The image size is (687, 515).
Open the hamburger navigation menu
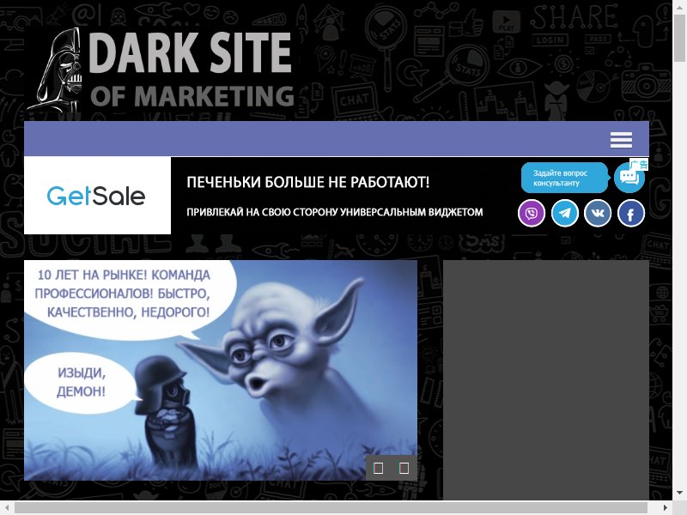coord(621,140)
